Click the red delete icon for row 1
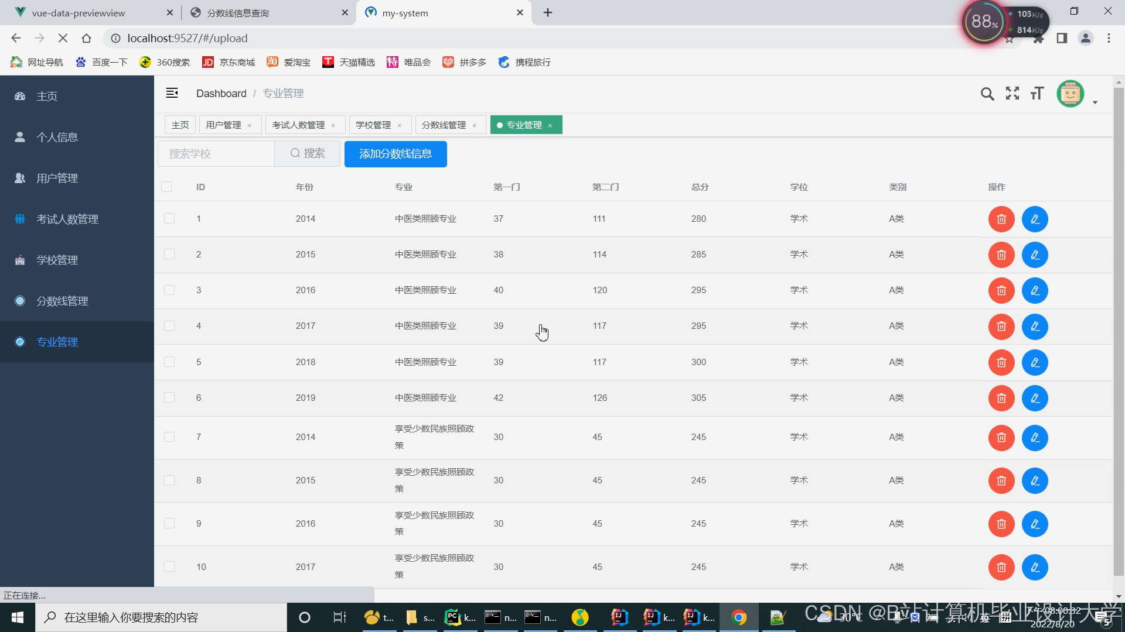Image resolution: width=1125 pixels, height=632 pixels. (x=1001, y=219)
